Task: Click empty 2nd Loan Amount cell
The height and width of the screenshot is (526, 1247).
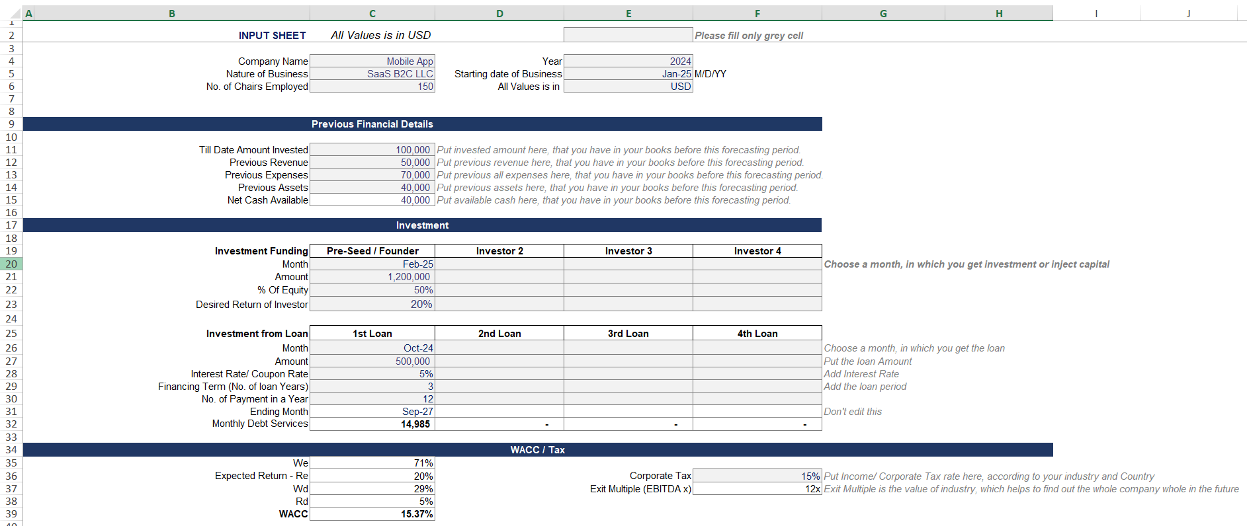Action: (x=499, y=361)
